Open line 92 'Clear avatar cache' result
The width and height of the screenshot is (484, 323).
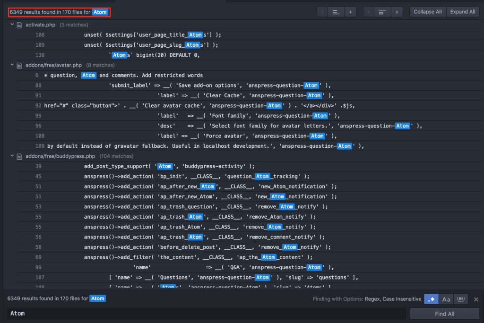[x=249, y=105]
